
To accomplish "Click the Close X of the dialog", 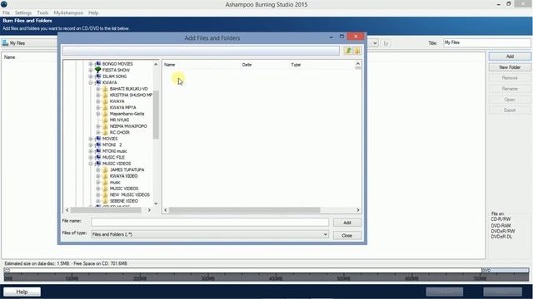I will [356, 37].
